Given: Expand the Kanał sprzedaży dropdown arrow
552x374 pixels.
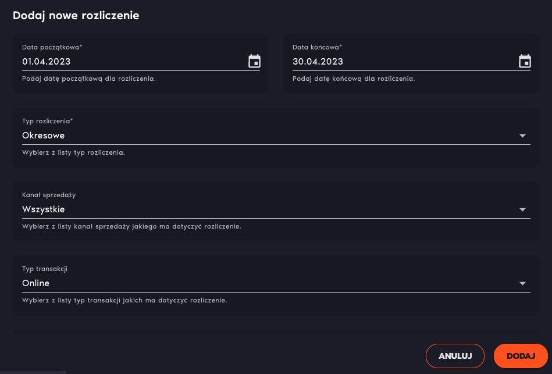Looking at the screenshot, I should (522, 209).
